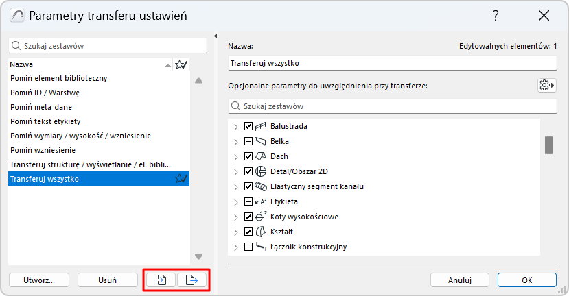Uncheck the Balustrada checkbox
The image size is (569, 296).
coord(248,127)
